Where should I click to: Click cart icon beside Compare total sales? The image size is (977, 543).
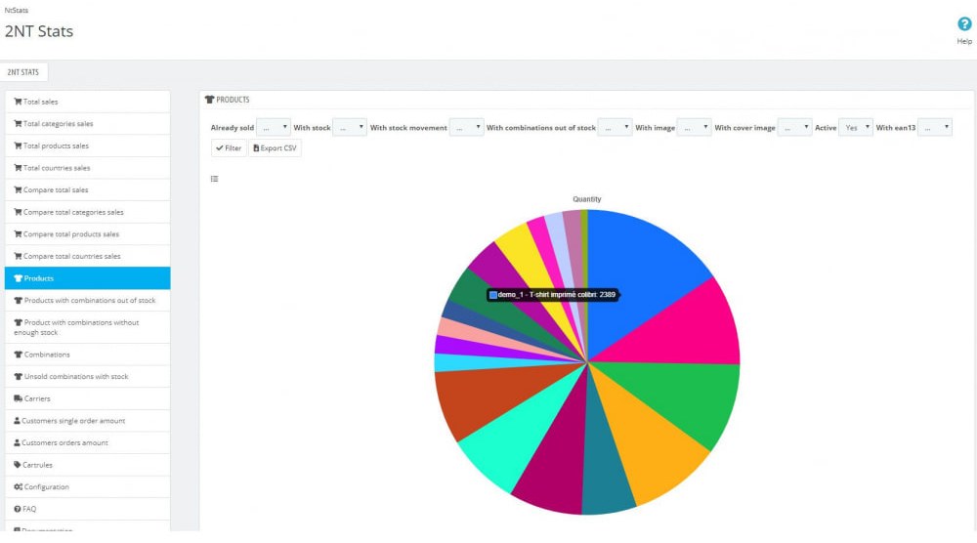point(18,189)
